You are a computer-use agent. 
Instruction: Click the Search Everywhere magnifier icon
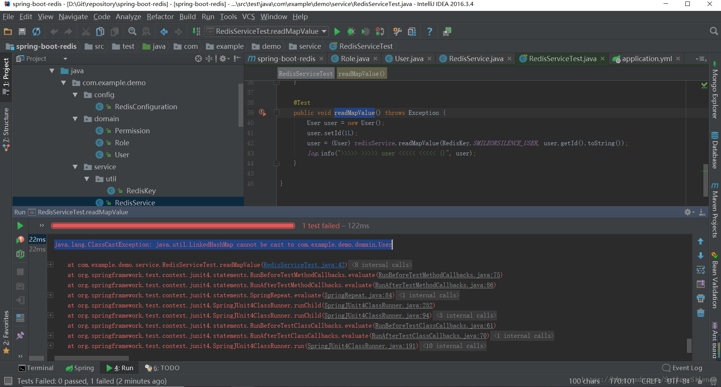(714, 32)
